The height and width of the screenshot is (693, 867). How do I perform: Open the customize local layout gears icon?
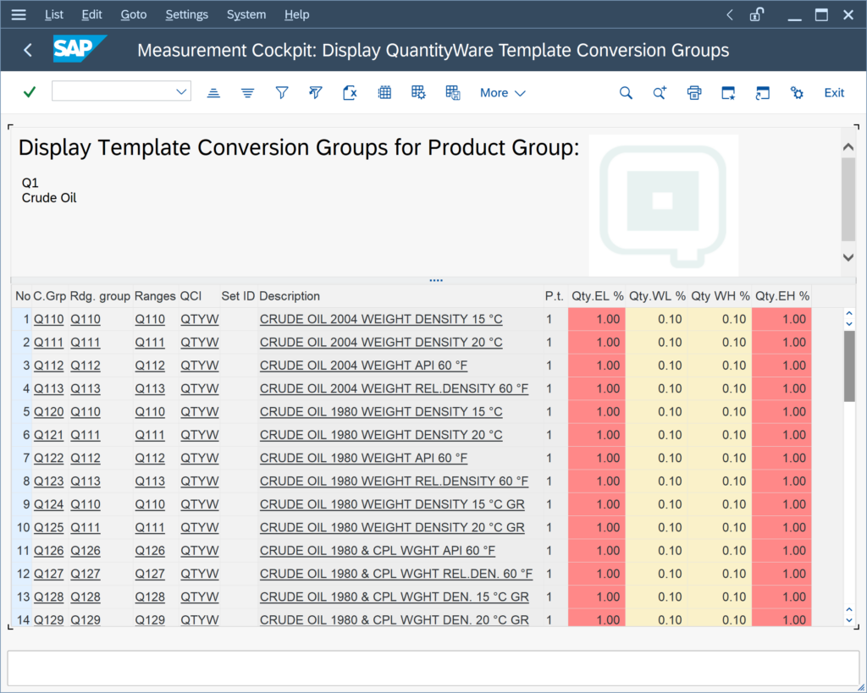click(797, 93)
